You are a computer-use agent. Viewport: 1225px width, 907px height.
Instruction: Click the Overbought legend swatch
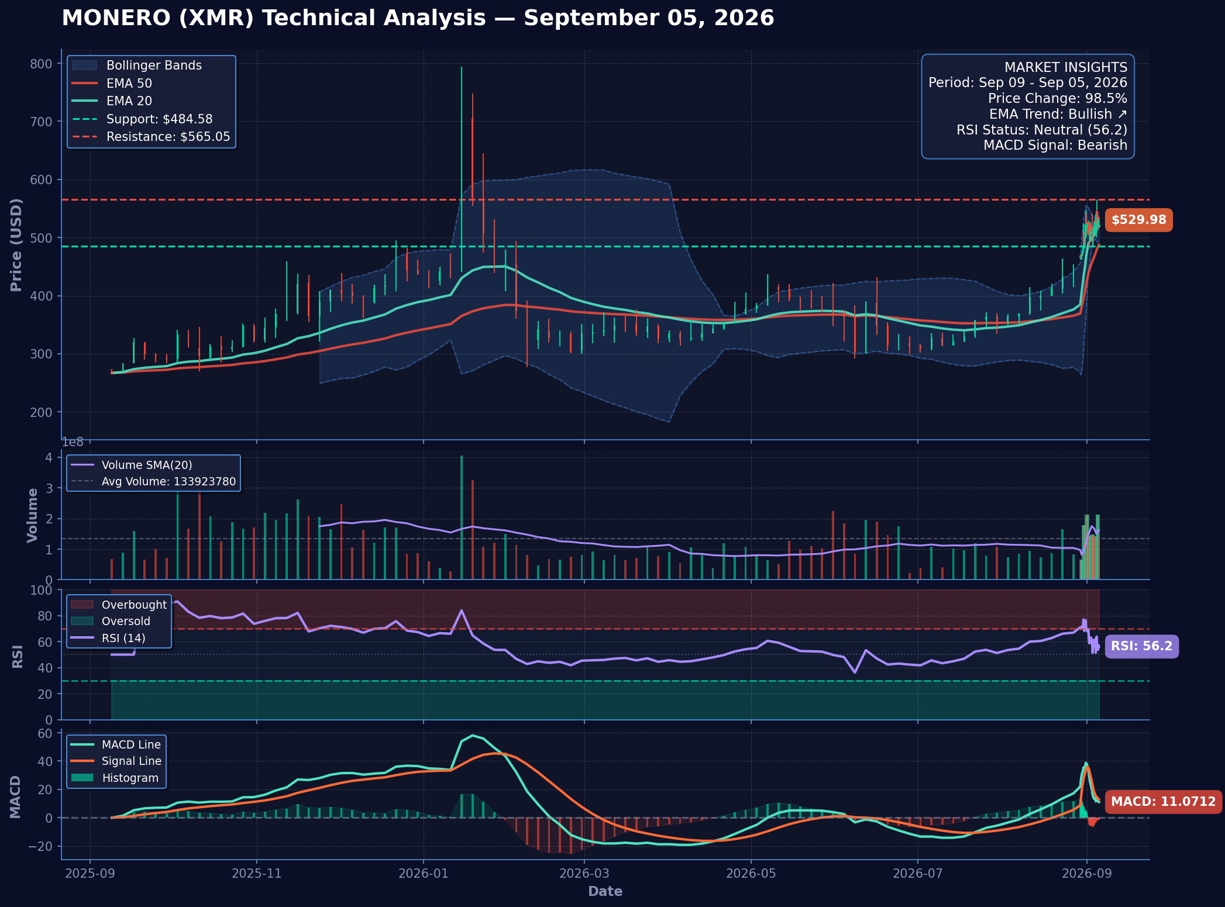coord(82,605)
